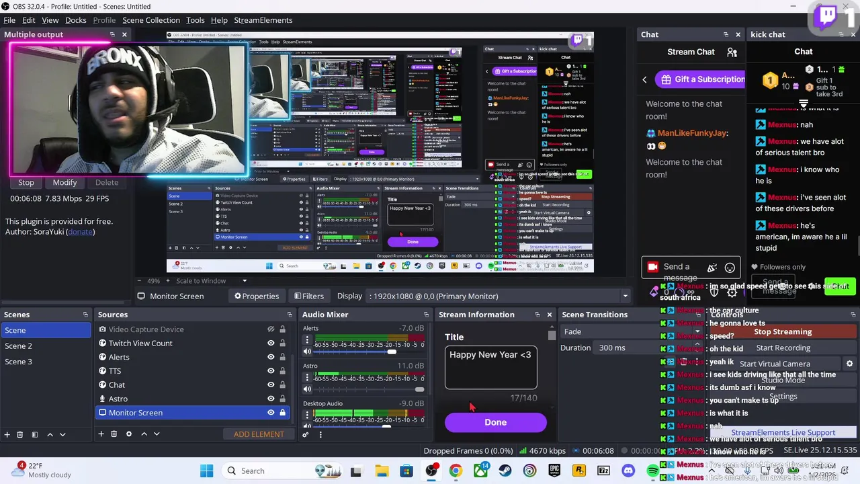Open emoji picker in Stream Chat
The width and height of the screenshot is (860, 484).
pyautogui.click(x=730, y=268)
